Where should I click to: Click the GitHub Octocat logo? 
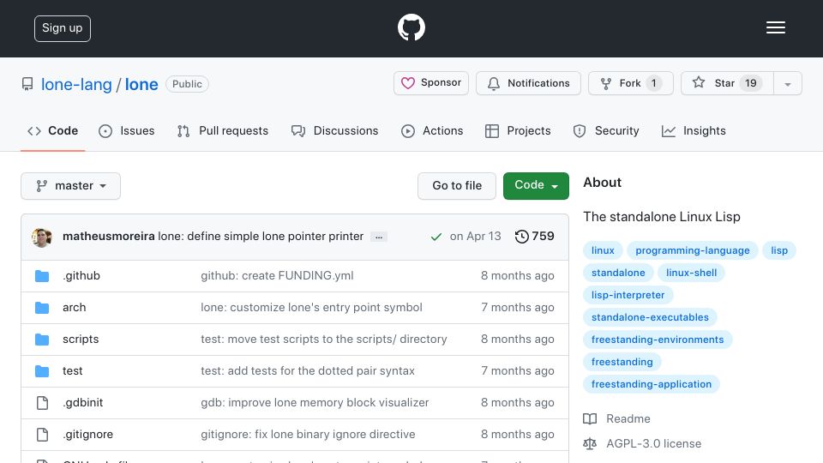tap(411, 27)
